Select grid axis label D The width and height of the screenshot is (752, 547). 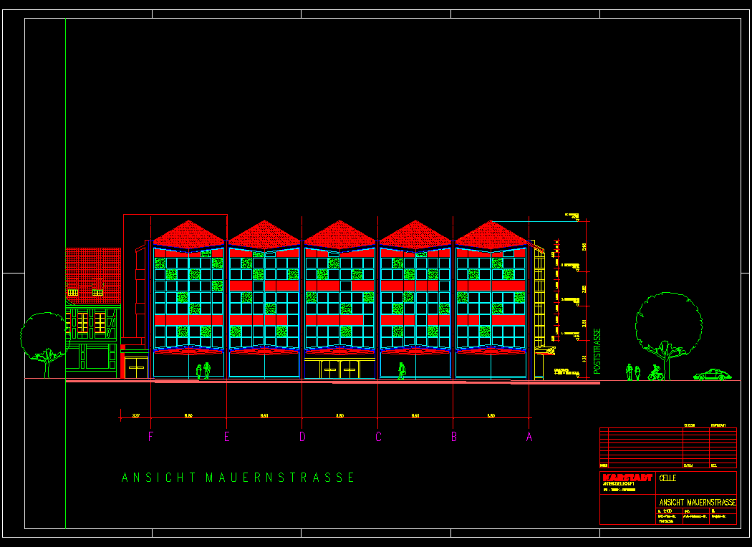[302, 437]
